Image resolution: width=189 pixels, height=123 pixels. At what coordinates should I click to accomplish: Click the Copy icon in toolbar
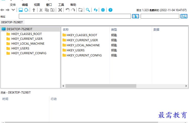pyautogui.click(x=47, y=10)
